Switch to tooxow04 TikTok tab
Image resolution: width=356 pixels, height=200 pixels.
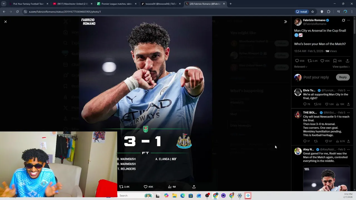click(x=161, y=4)
